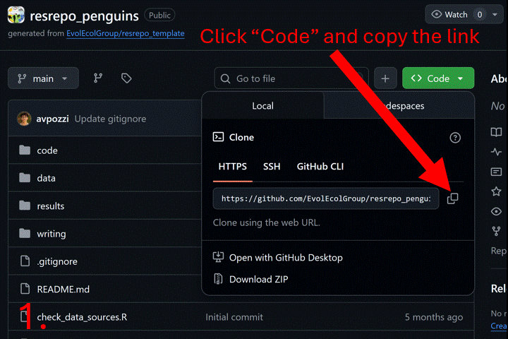Switch to the Codespaces tab
The width and height of the screenshot is (508, 339).
[399, 106]
